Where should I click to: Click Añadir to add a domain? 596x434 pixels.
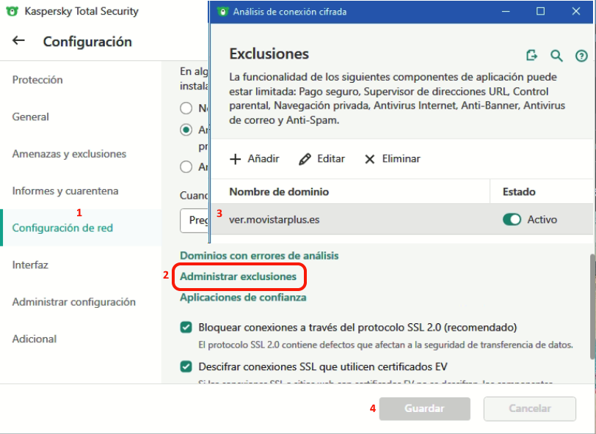(x=255, y=158)
